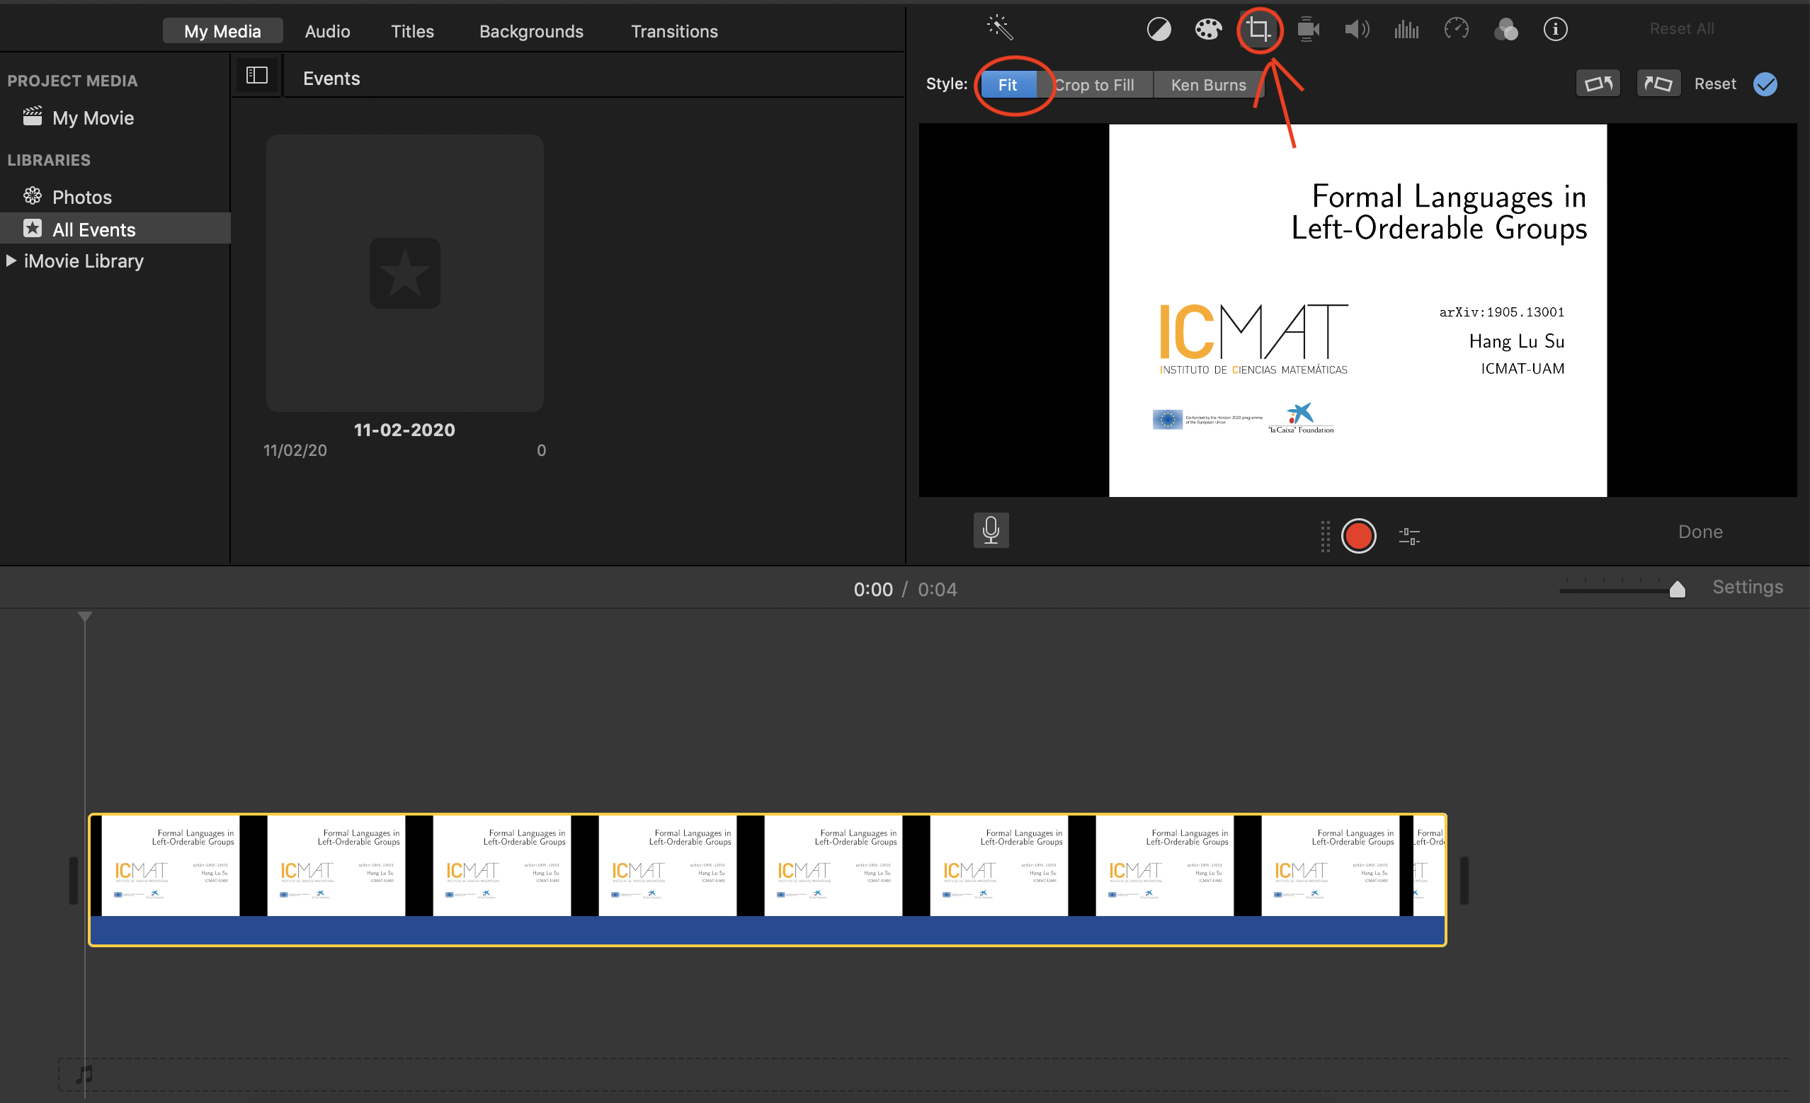Open voiceover options sliders icon
Viewport: 1810px width, 1103px height.
[1409, 536]
